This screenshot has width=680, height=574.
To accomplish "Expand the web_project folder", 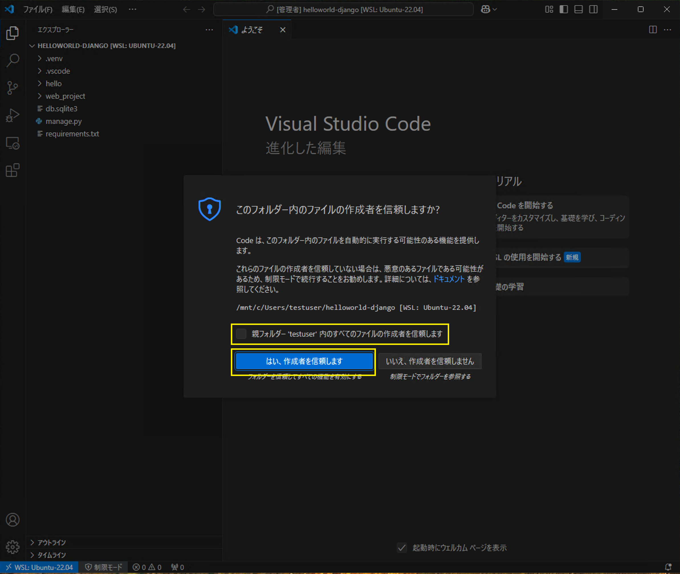I will [x=124, y=96].
